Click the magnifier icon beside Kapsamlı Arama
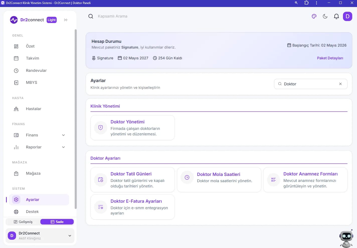This screenshot has width=357, height=248. [x=91, y=16]
